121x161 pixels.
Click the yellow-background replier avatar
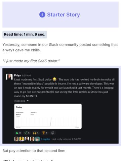click(22, 139)
